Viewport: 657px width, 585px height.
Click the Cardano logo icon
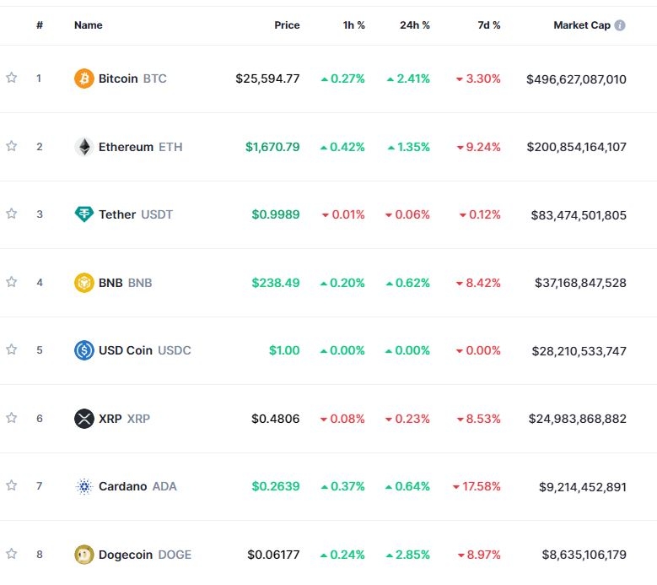point(83,486)
